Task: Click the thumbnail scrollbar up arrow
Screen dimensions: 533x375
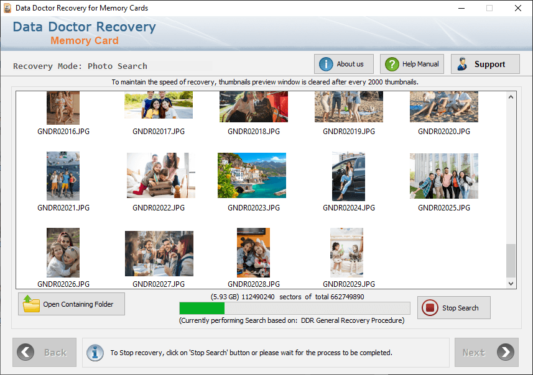Action: coord(511,97)
